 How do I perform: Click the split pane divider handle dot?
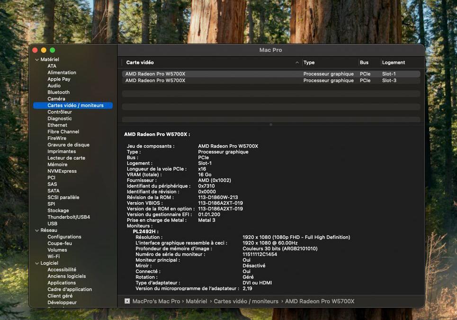[x=271, y=125]
